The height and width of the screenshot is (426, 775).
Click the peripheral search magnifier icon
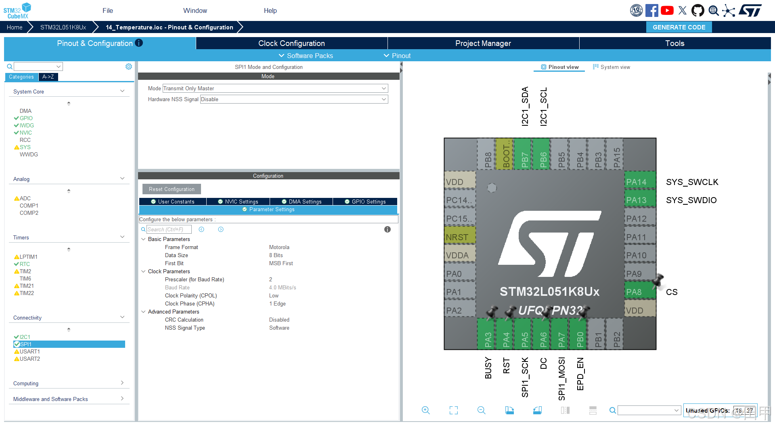[10, 66]
